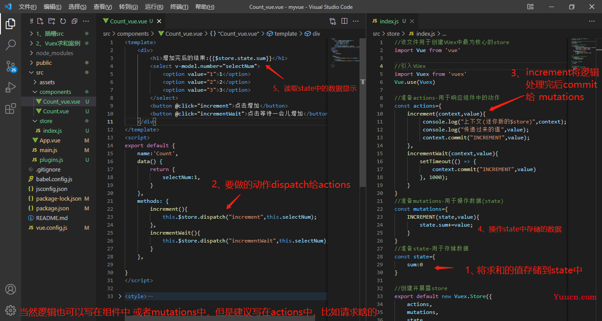Viewport: 602px width, 321px height.
Task: Expand the 1、插槽src folder
Action: (x=59, y=34)
